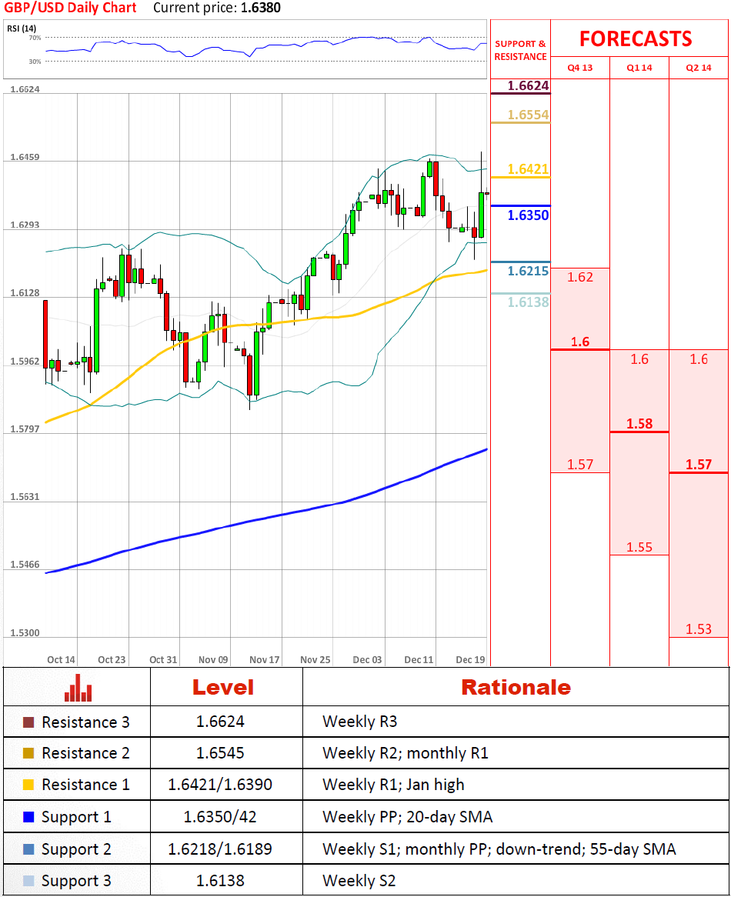The width and height of the screenshot is (731, 897).
Task: Click the 'Nov 17' date axis label
Action: tap(264, 660)
